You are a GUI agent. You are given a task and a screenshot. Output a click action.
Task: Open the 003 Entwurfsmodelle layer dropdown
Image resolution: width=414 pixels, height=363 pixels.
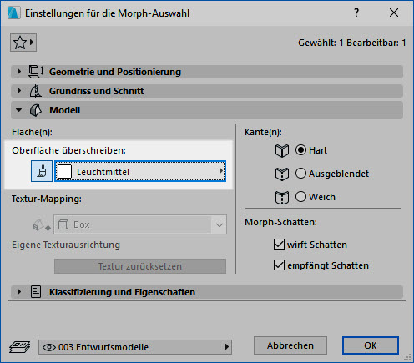[x=135, y=347]
